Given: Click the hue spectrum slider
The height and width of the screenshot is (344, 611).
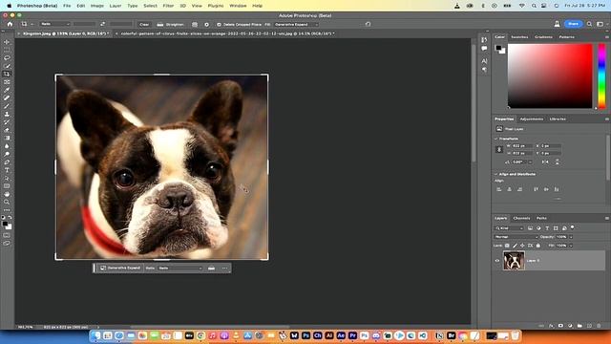Looking at the screenshot, I should pos(602,75).
